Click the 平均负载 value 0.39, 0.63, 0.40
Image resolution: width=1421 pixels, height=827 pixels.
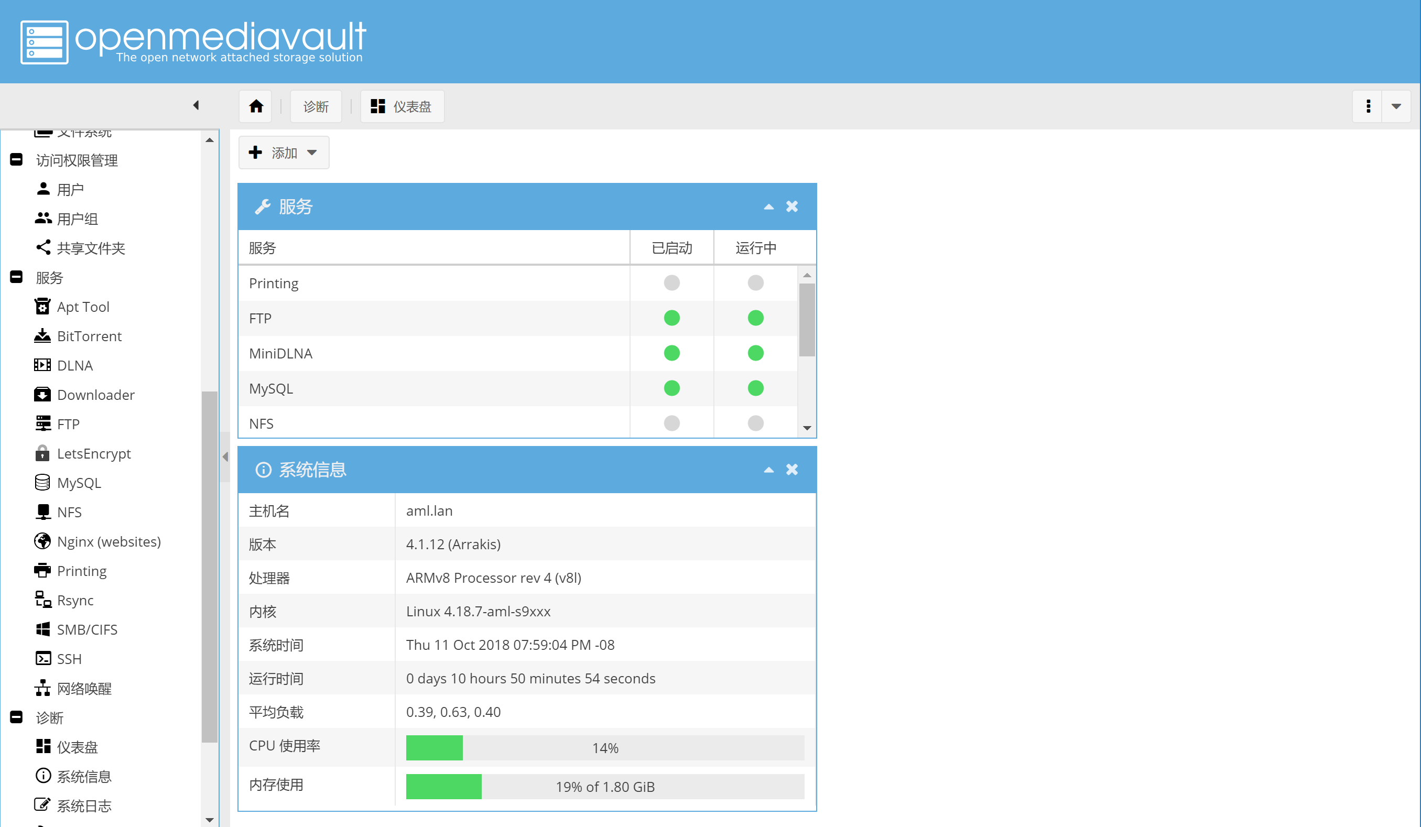coord(453,712)
